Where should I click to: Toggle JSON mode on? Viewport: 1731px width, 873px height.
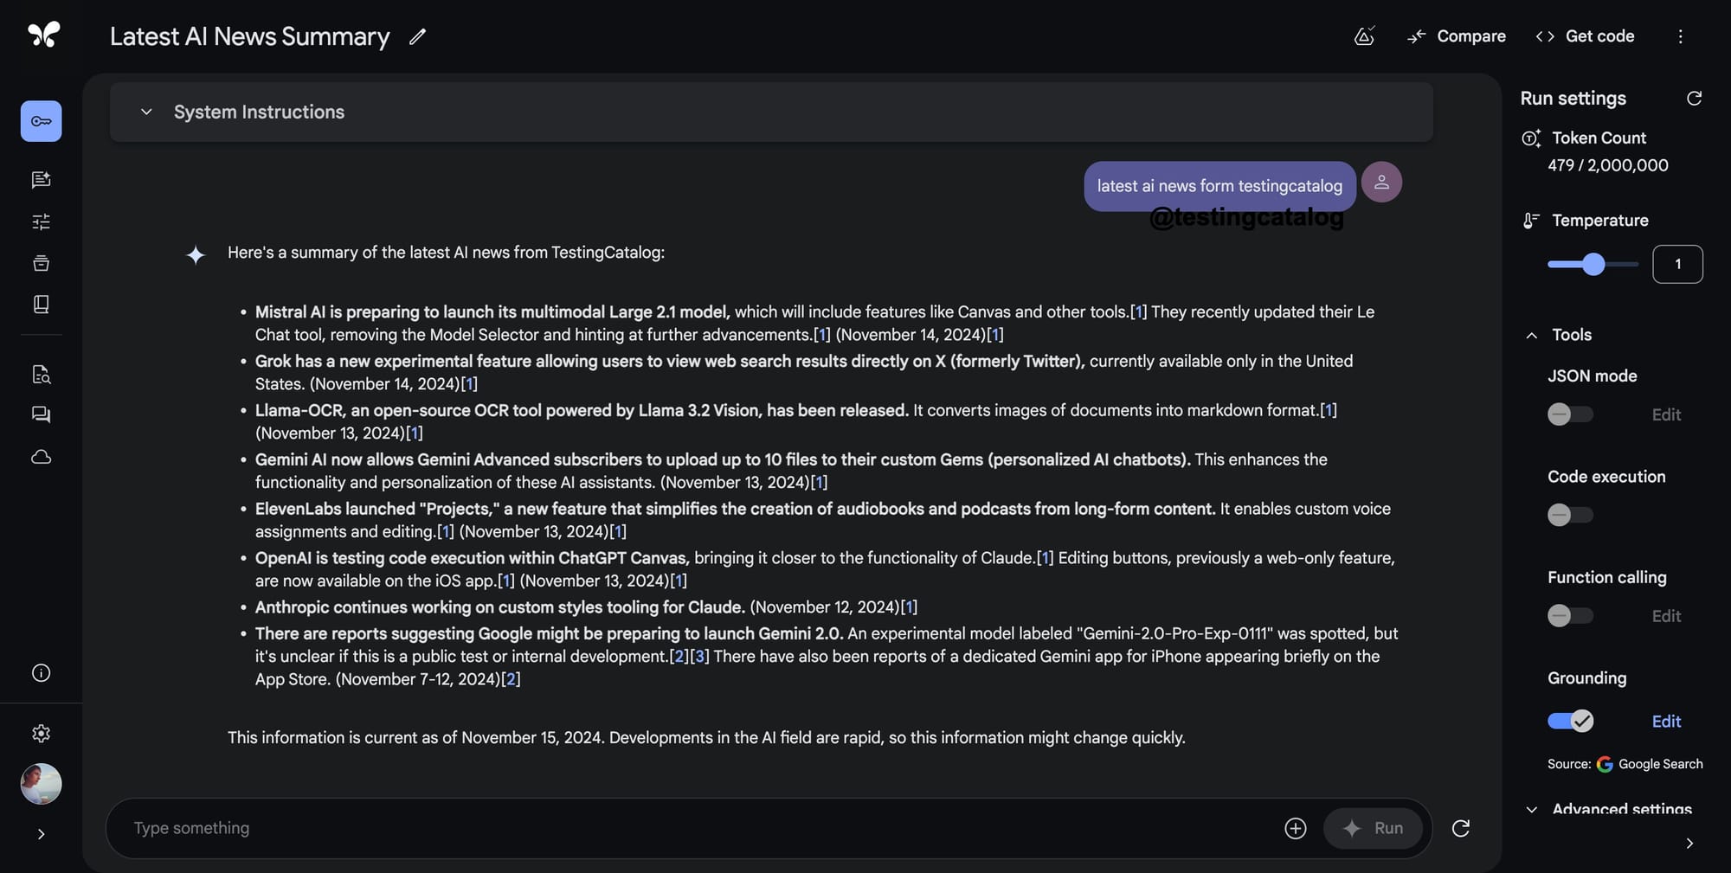(x=1569, y=414)
